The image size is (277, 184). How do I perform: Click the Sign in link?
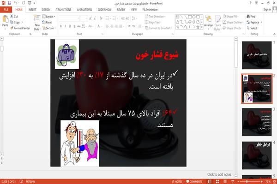267,10
